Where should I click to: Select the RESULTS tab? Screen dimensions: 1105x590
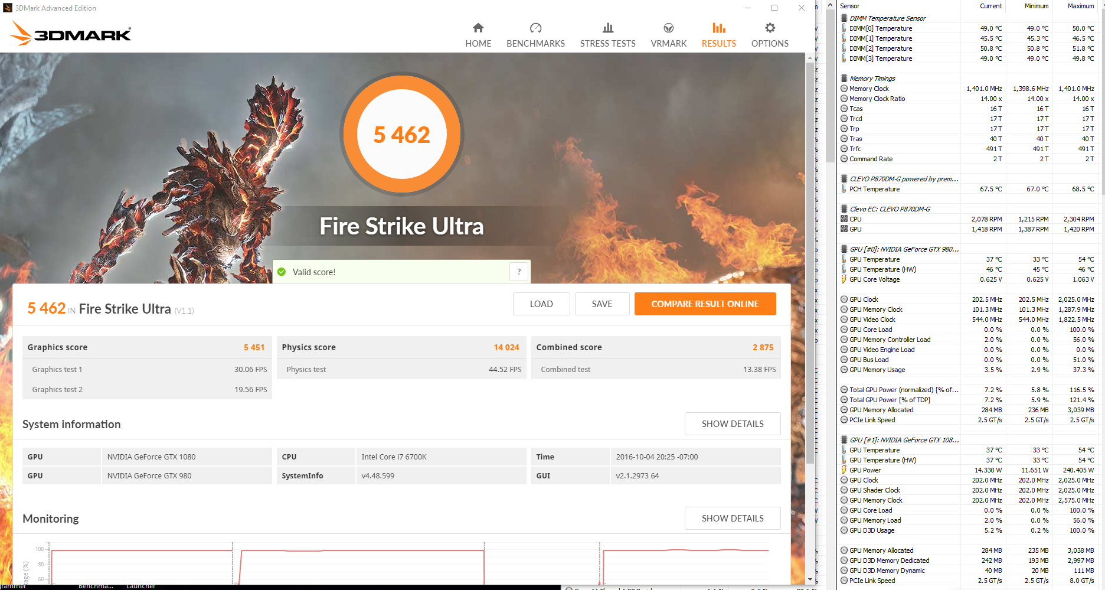click(x=718, y=35)
